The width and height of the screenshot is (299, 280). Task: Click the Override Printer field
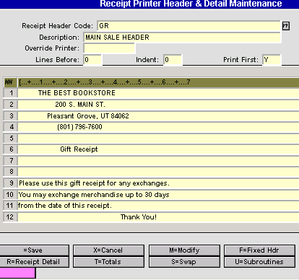pos(109,48)
